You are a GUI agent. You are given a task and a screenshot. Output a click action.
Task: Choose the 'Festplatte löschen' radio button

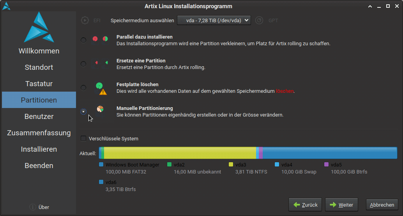point(83,87)
